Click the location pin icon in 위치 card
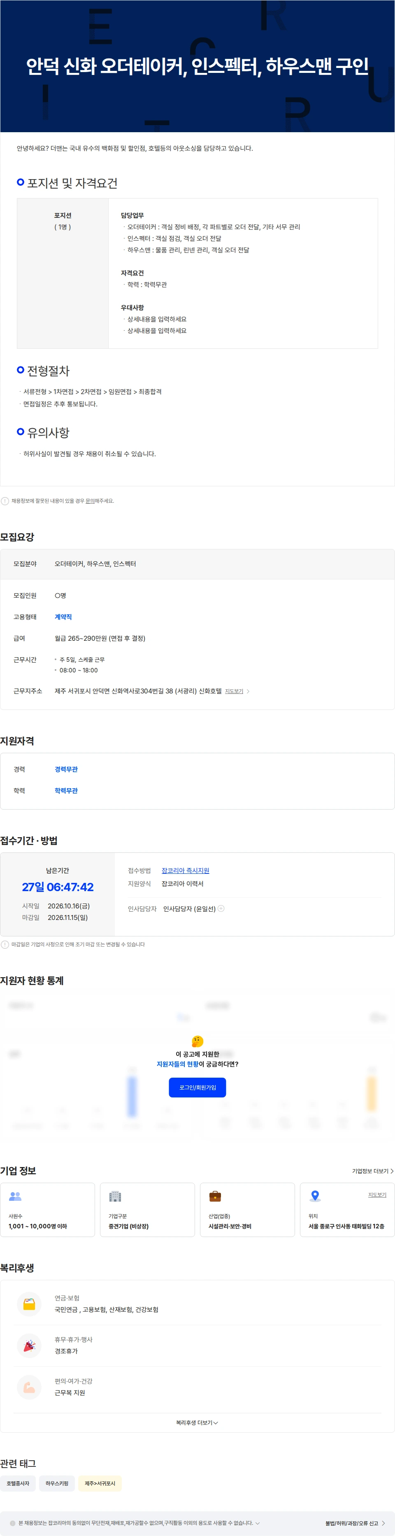395x1536 pixels. point(315,1195)
